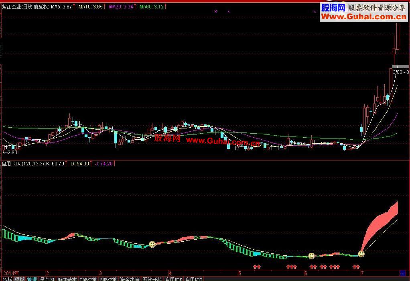Select the SUP决策 indicator template
This screenshot has width=410, height=281.
click(x=108, y=279)
